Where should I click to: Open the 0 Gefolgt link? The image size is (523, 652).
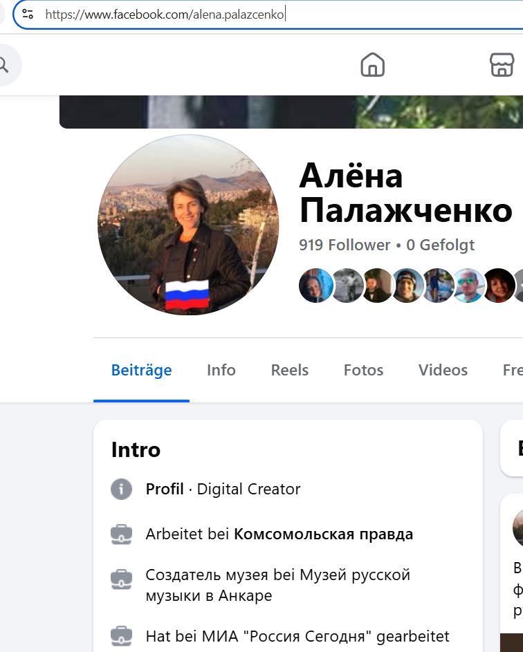pyautogui.click(x=440, y=245)
